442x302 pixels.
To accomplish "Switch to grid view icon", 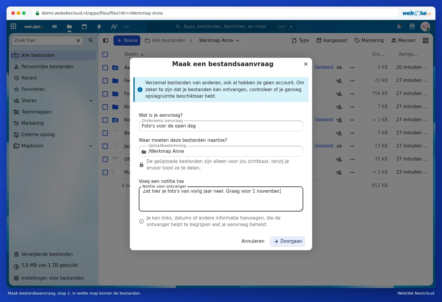I will [x=426, y=41].
